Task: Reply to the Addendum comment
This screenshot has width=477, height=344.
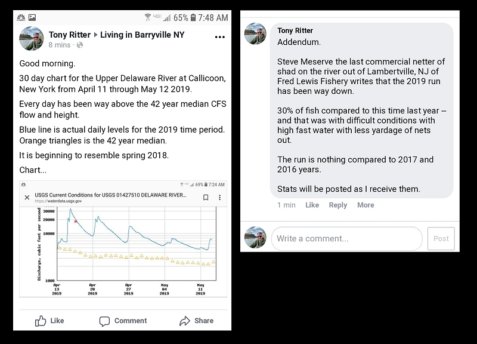Action: pyautogui.click(x=338, y=205)
